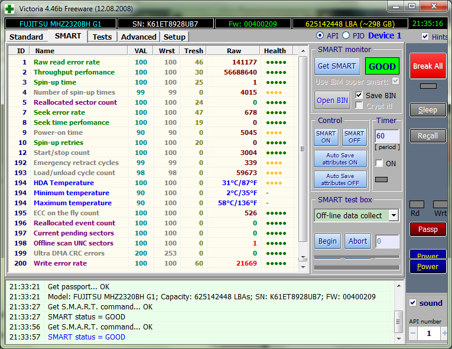Click the FUJITSU MHZ2320BH G1 model field
Image resolution: width=452 pixels, height=349 pixels.
click(60, 24)
